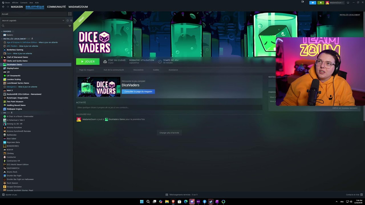Click Ajouter un jeu
Viewport: 365px width, 205px height.
point(10,195)
